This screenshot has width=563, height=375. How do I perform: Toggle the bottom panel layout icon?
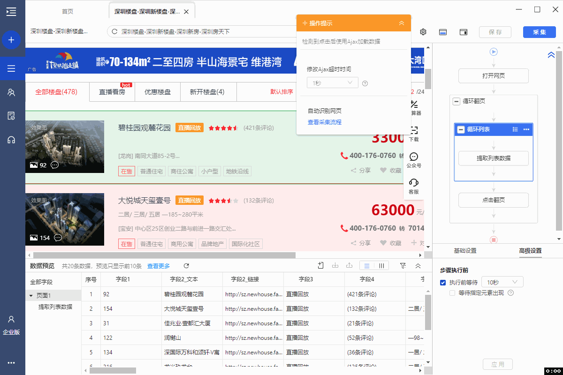coord(442,32)
